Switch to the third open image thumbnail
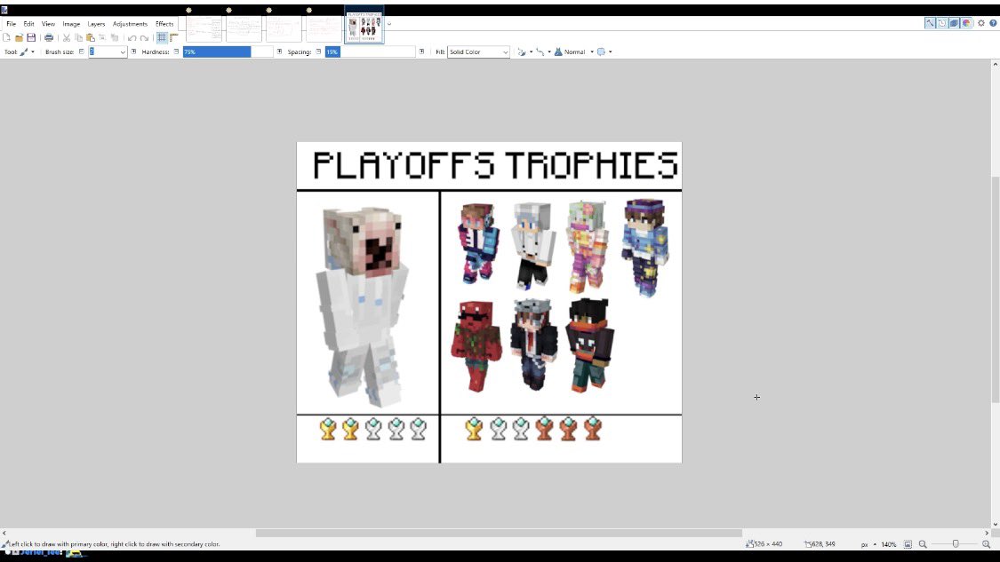Screen dimensions: 1000x562 tap(284, 28)
